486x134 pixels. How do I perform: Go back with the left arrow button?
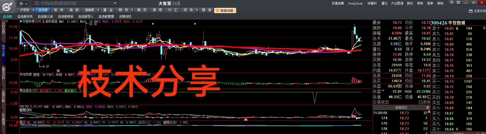tap(21, 4)
